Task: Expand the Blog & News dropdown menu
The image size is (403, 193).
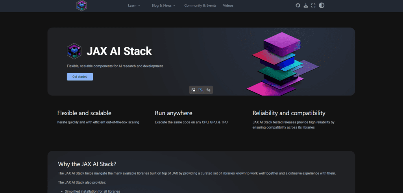Action: coord(163,6)
